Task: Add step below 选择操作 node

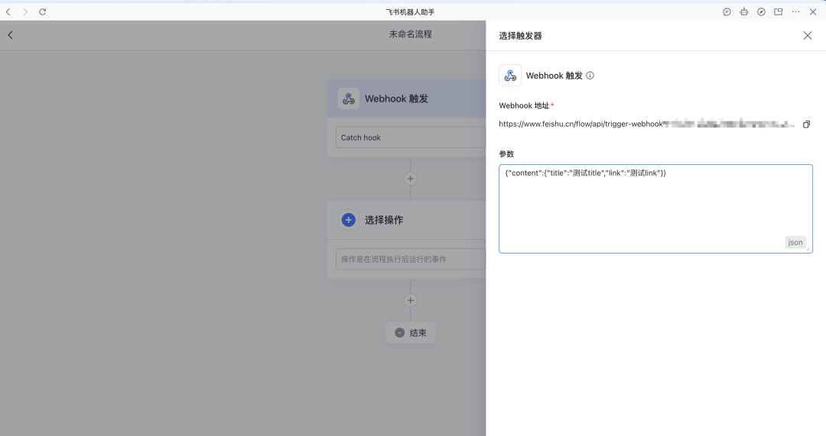Action: pos(411,300)
